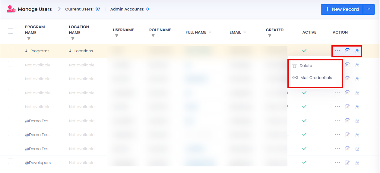Viewport: 380px width, 173px height.
Task: Check the @Developers row checkbox
Action: 11,161
